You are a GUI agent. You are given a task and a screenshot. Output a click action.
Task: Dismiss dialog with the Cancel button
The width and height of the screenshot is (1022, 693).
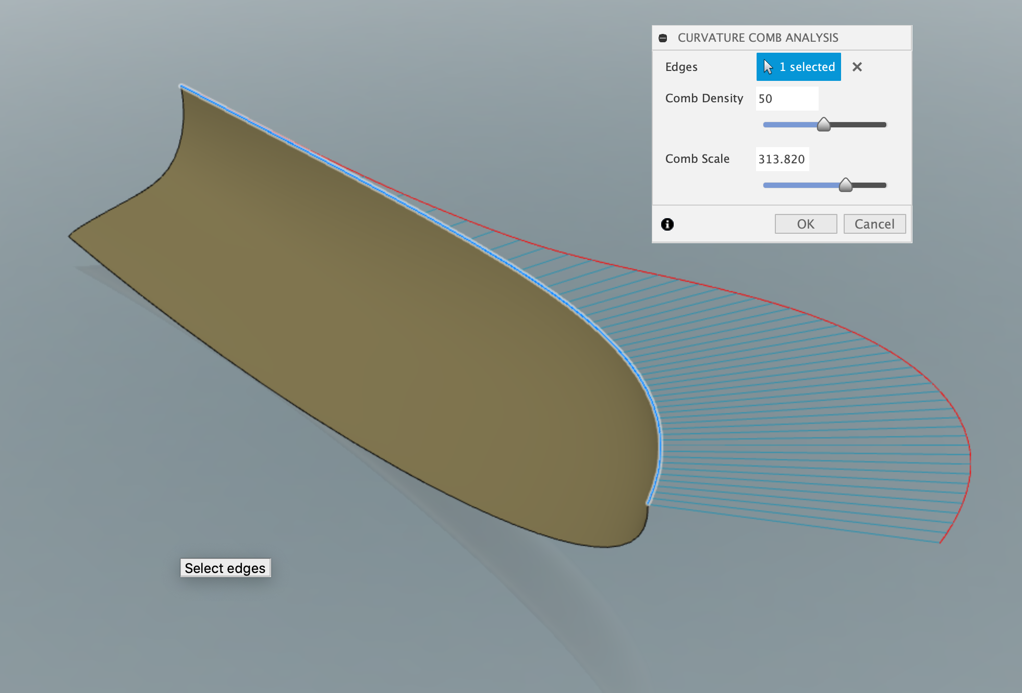[874, 224]
